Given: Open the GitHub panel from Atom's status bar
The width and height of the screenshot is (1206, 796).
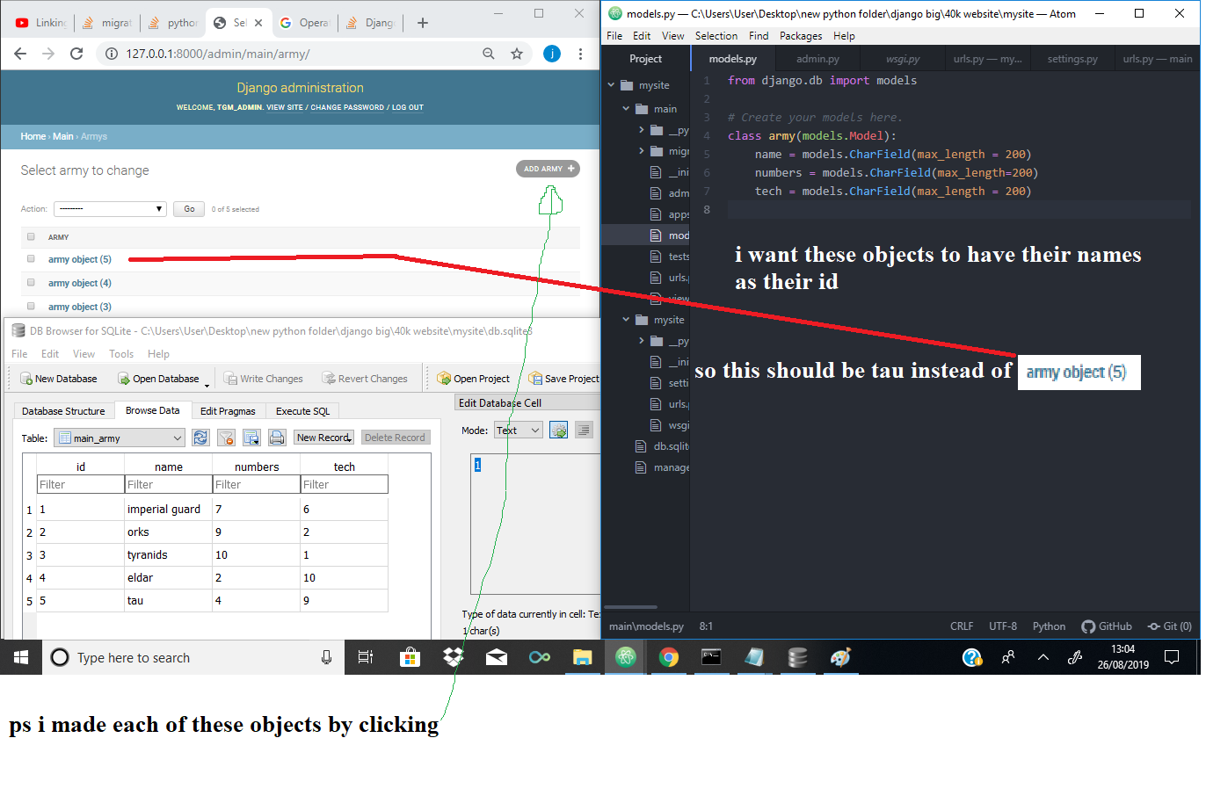Looking at the screenshot, I should coord(1106,626).
